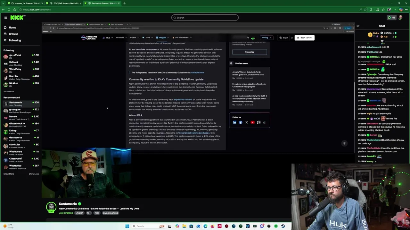
Task: Open Rexzilla followed channel
Action: click(x=21, y=77)
